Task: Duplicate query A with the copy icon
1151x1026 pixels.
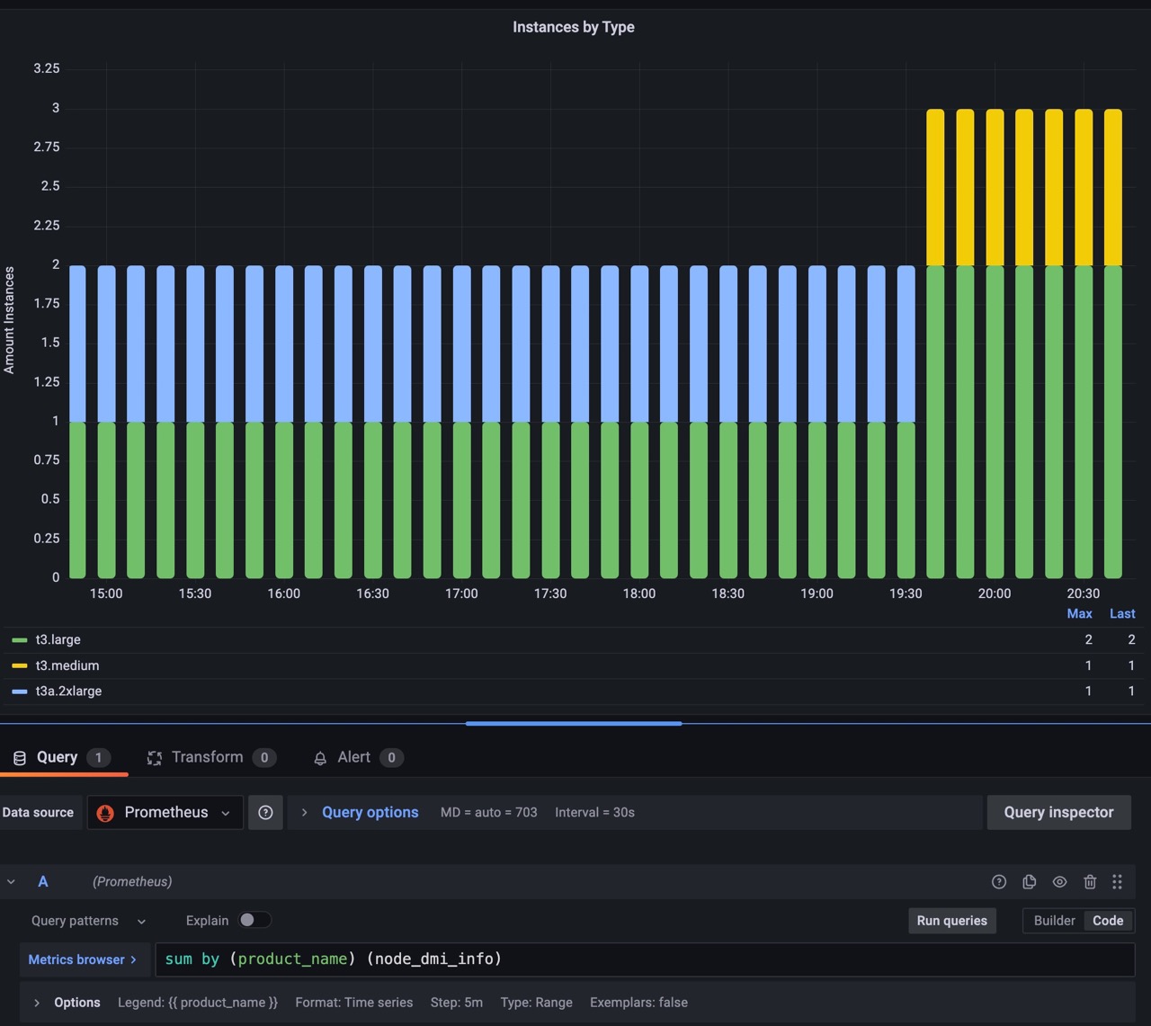Action: tap(1029, 882)
